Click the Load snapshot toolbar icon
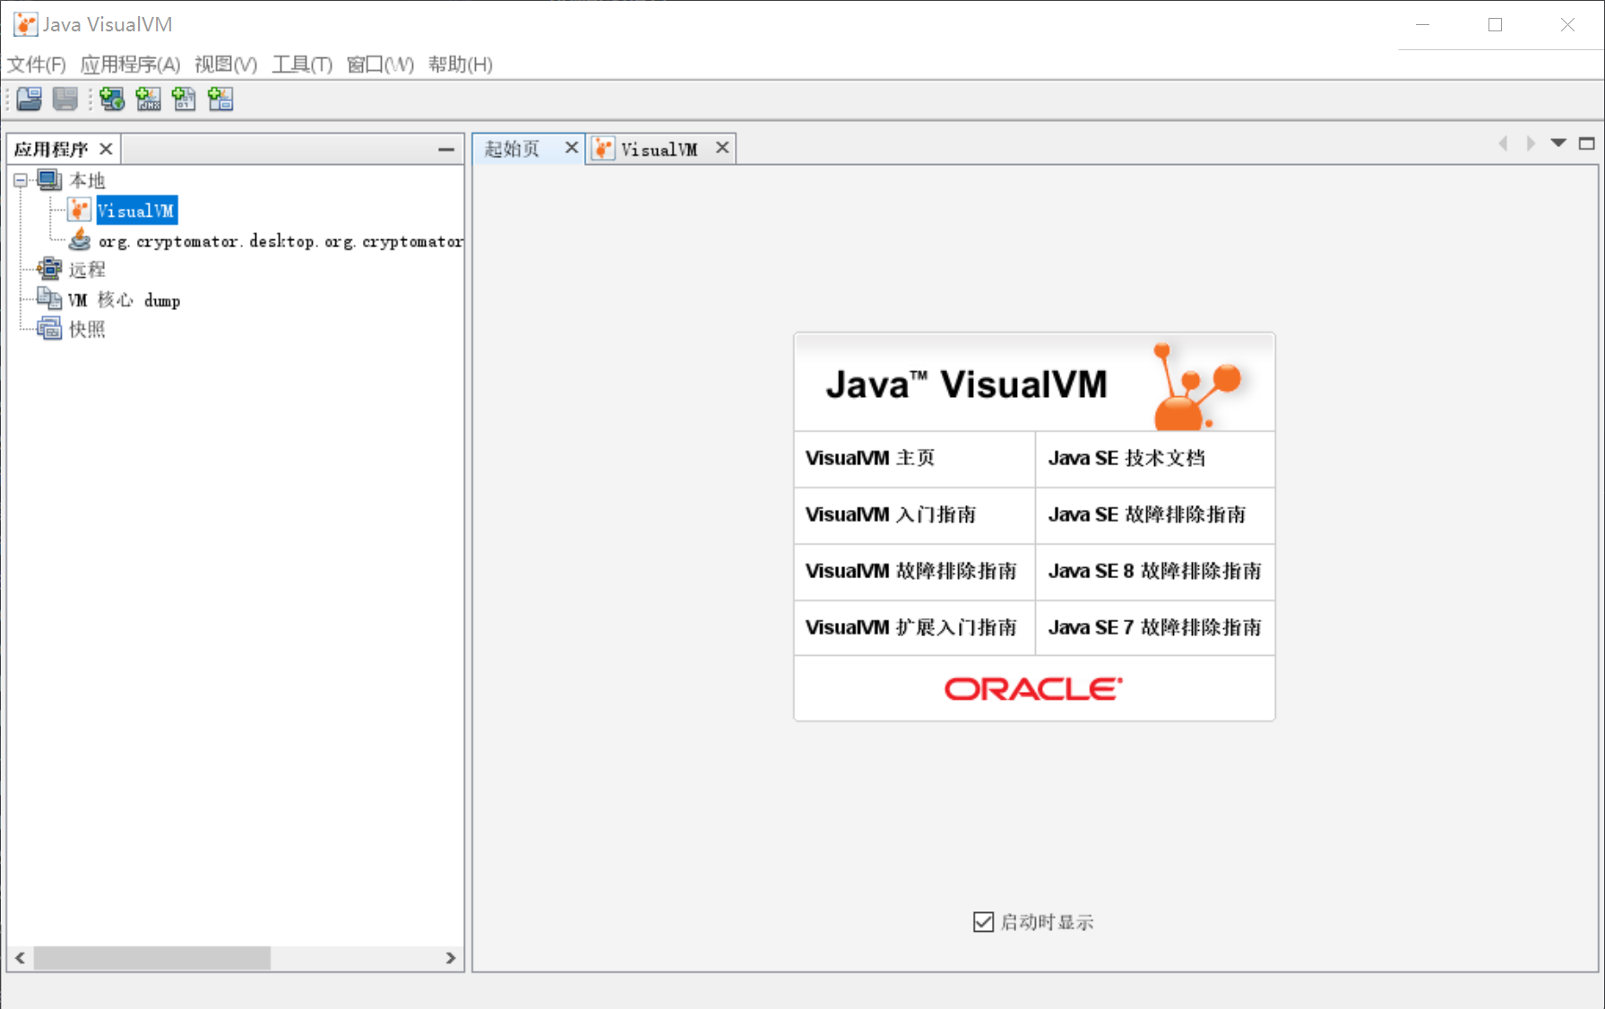 click(29, 99)
